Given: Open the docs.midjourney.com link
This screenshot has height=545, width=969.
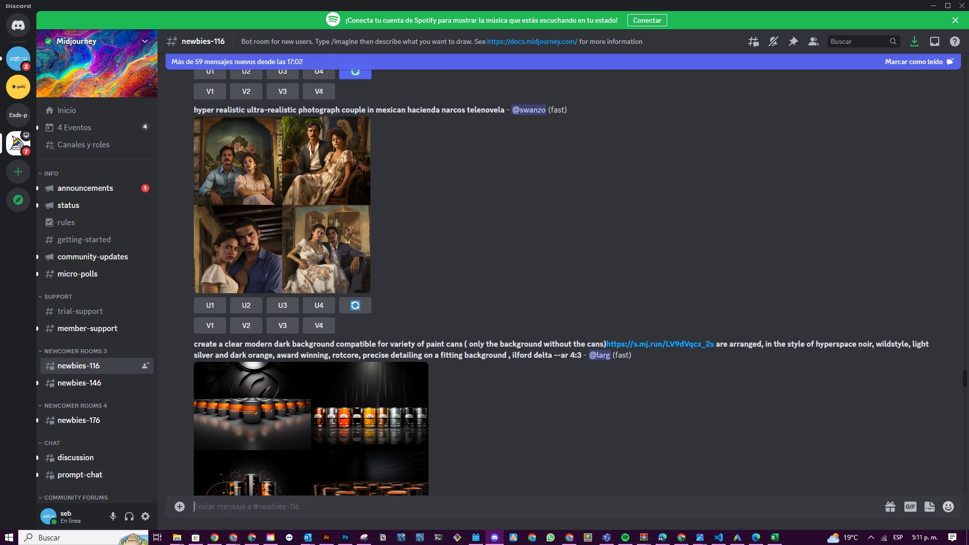Looking at the screenshot, I should pyautogui.click(x=532, y=42).
